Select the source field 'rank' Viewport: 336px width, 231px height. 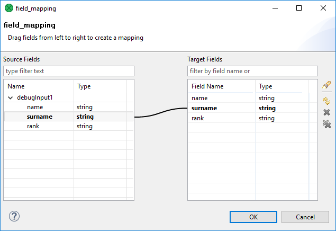coord(33,126)
